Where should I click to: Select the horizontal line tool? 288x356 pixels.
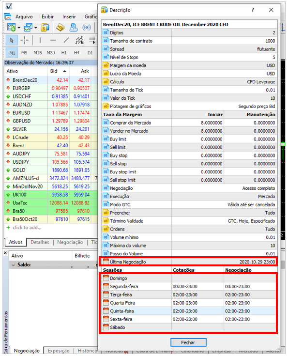pyautogui.click(x=53, y=40)
